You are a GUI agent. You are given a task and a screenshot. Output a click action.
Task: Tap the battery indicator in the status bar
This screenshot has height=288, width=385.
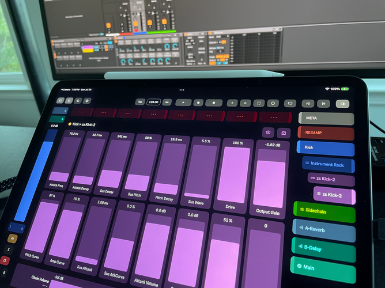pos(345,89)
